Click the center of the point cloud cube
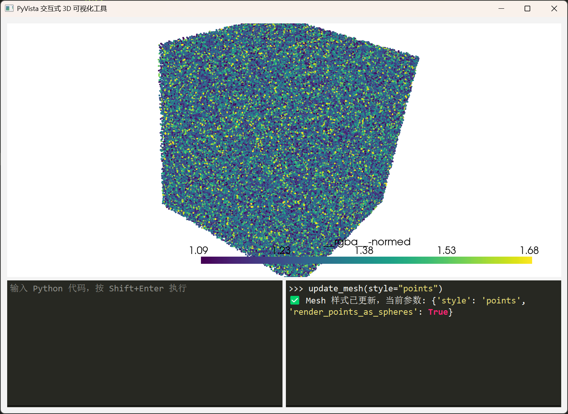This screenshot has width=568, height=414. (x=279, y=143)
